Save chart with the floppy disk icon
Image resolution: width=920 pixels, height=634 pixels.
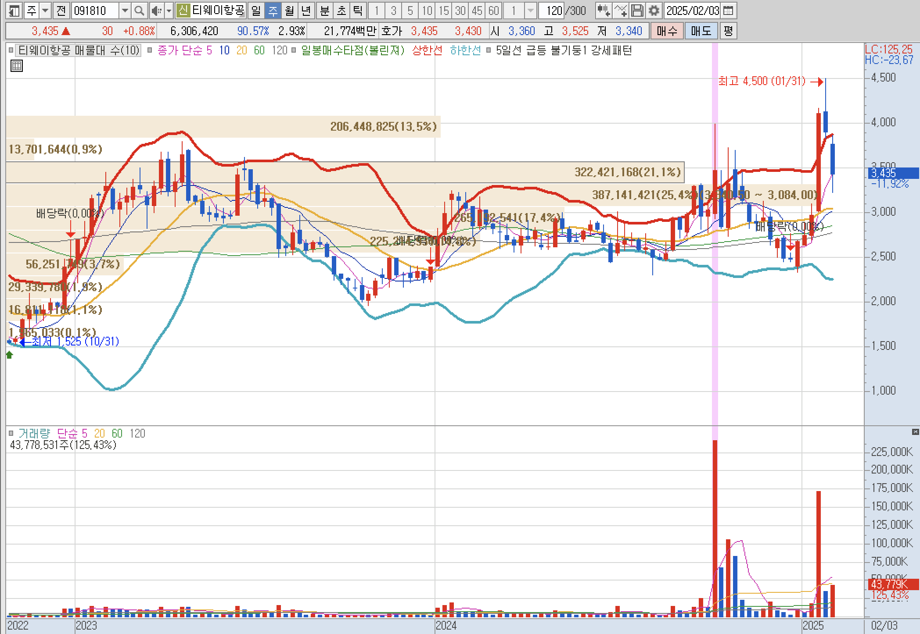click(x=637, y=11)
